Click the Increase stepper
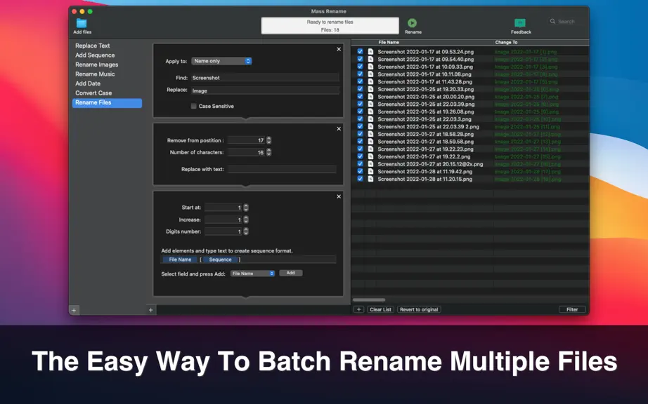Image resolution: width=648 pixels, height=404 pixels. tap(246, 220)
